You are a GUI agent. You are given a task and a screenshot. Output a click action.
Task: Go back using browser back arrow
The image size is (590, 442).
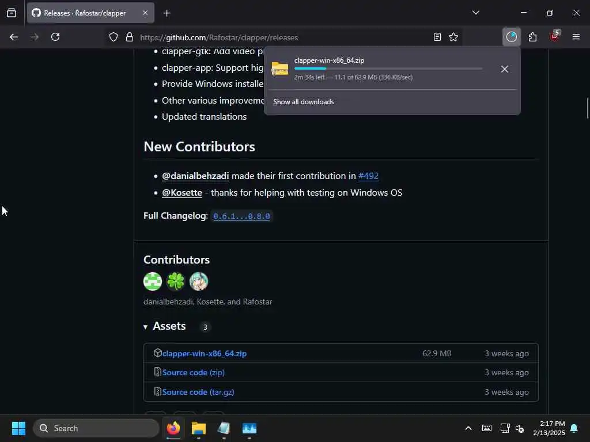pyautogui.click(x=14, y=37)
